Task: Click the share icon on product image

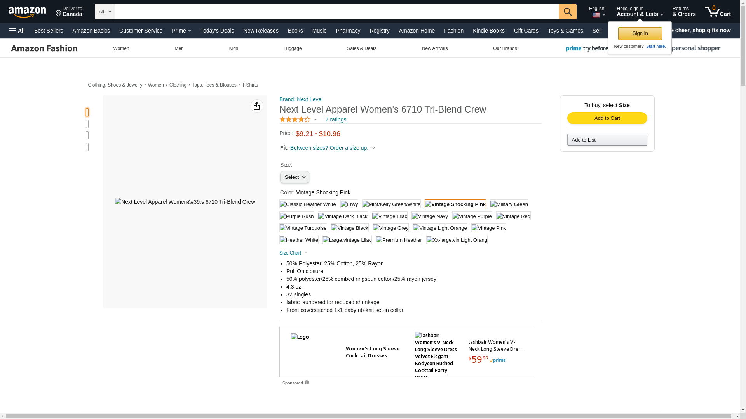Action: pos(257,106)
